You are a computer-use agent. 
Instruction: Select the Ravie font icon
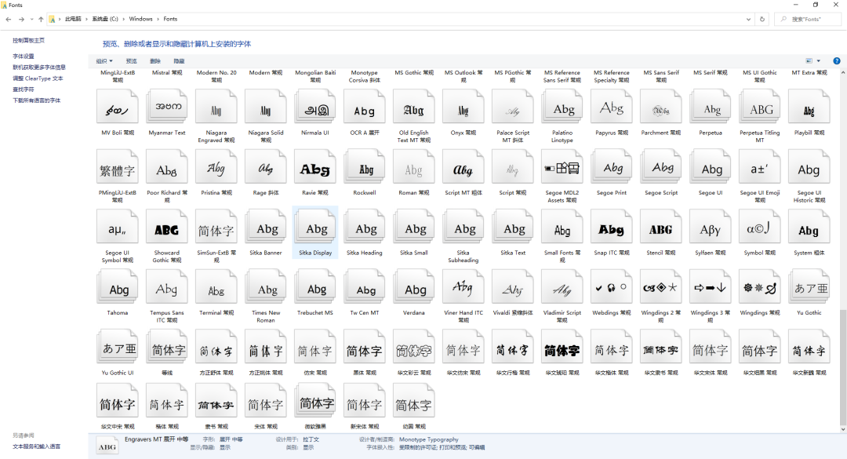click(315, 168)
